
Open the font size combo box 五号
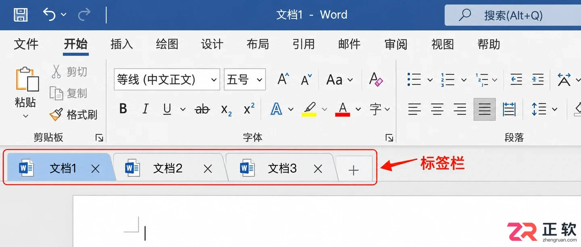(245, 79)
